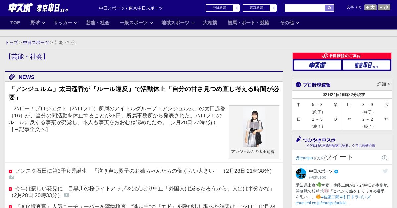Open the アンジュルム太田遥香 headline article

click(144, 93)
